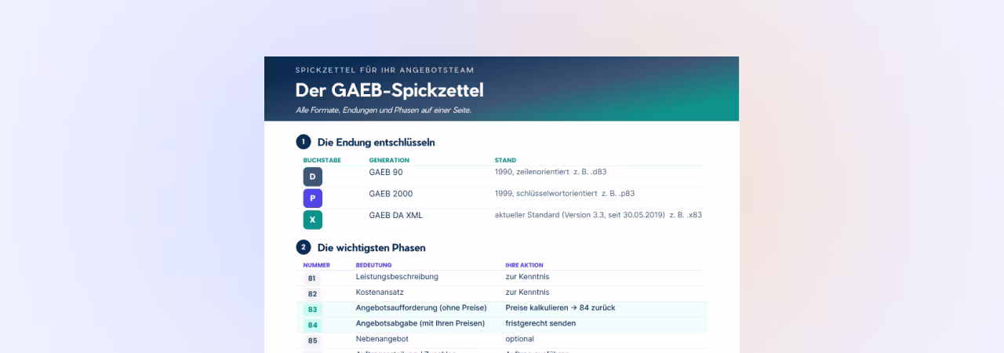The height and width of the screenshot is (353, 1004).
Task: Click the column header "BUCHSTABE"
Action: click(x=322, y=160)
